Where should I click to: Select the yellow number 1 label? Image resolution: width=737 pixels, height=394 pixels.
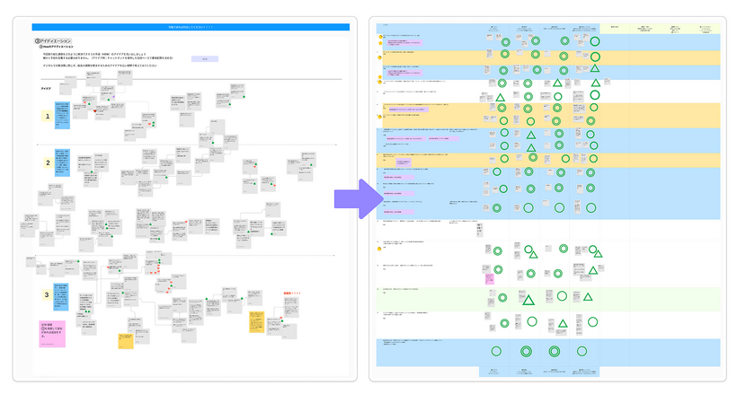[x=48, y=116]
